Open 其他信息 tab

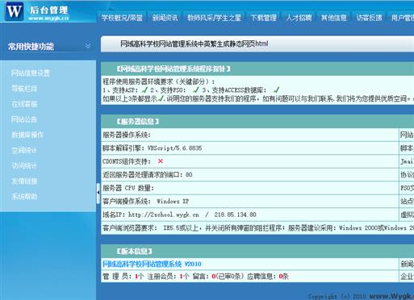334,18
